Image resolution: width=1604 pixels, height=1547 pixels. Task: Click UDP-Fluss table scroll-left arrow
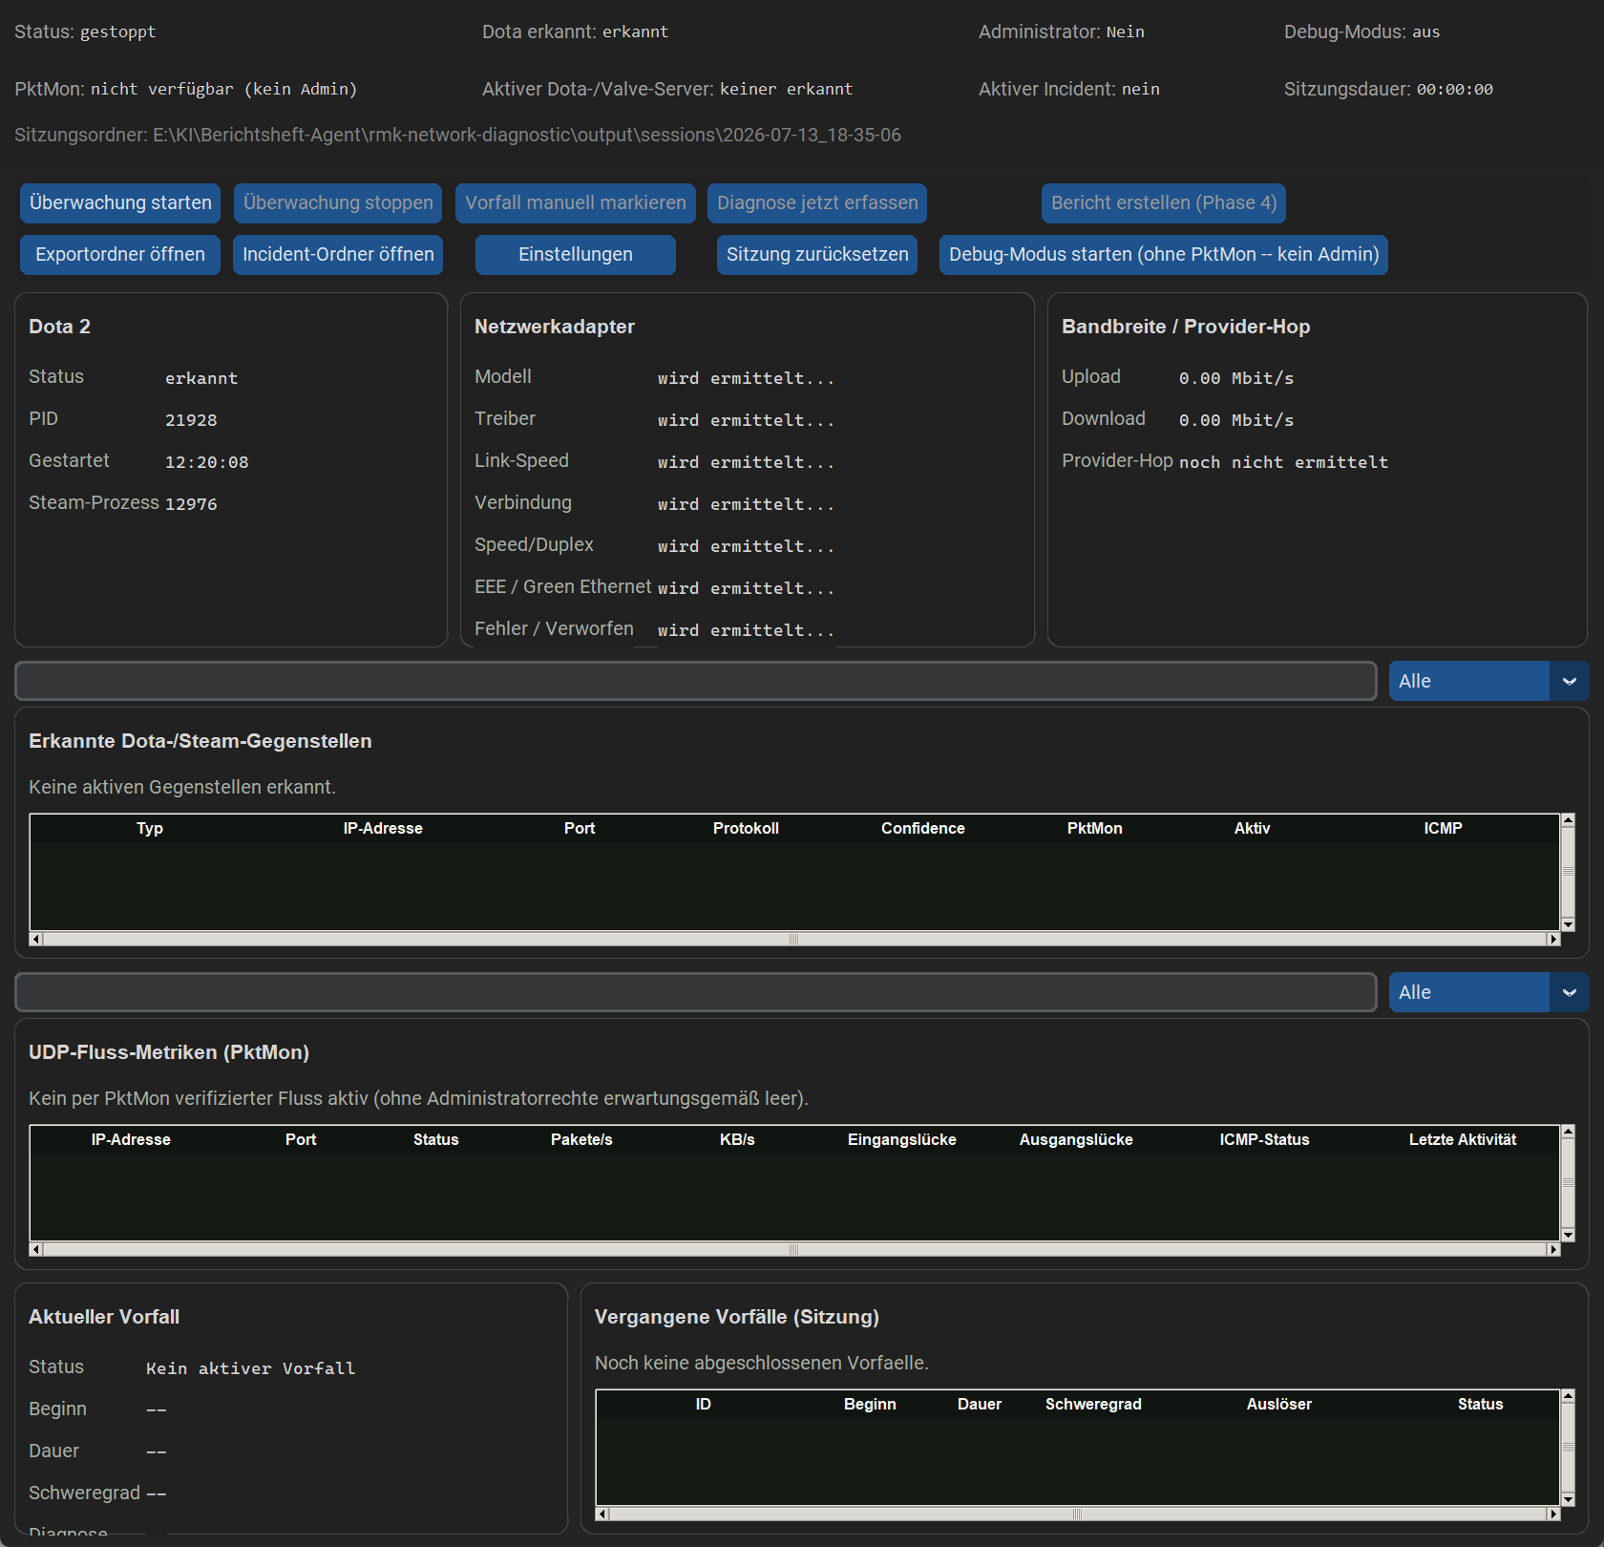click(x=36, y=1250)
